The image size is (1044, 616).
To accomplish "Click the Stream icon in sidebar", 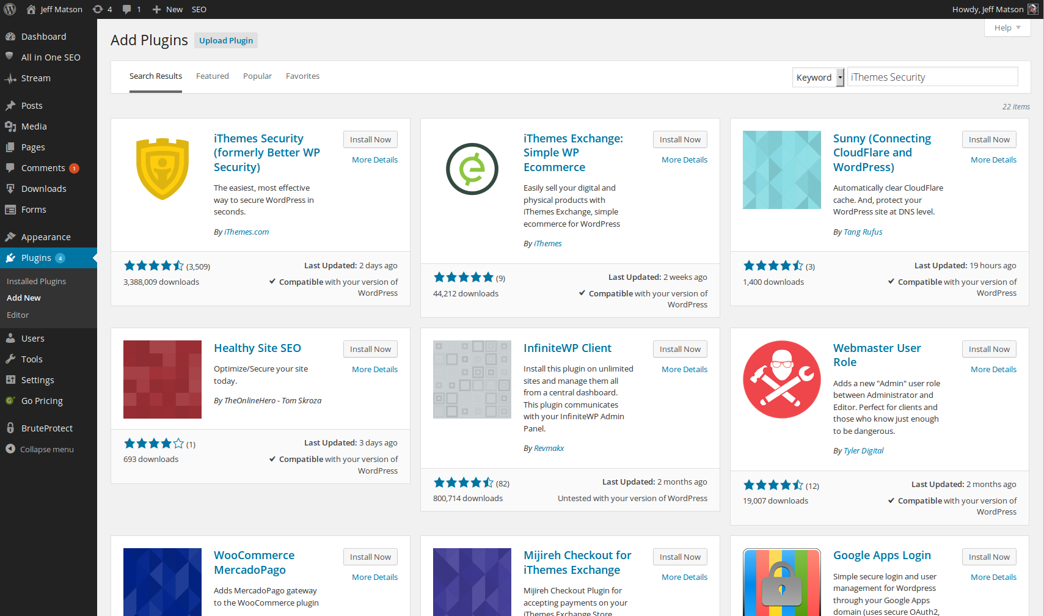I will click(x=10, y=78).
